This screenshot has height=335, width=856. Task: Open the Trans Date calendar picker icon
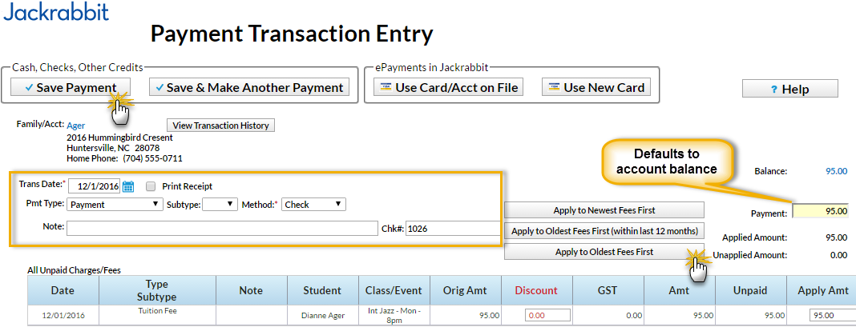[x=127, y=186]
